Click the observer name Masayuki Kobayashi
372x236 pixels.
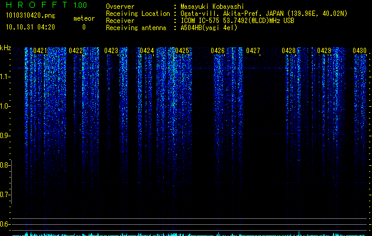click(x=212, y=6)
